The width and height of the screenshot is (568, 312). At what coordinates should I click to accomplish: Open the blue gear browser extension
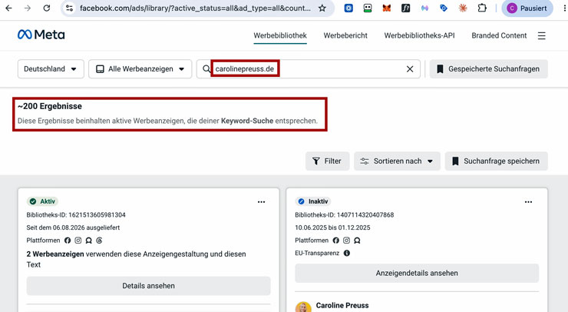(x=348, y=8)
